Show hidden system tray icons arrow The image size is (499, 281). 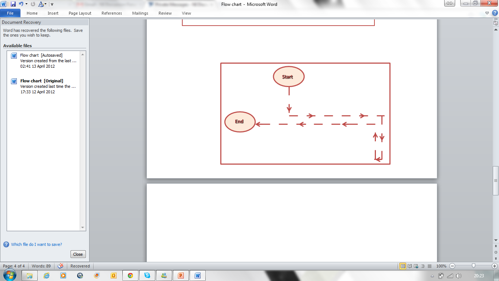432,276
